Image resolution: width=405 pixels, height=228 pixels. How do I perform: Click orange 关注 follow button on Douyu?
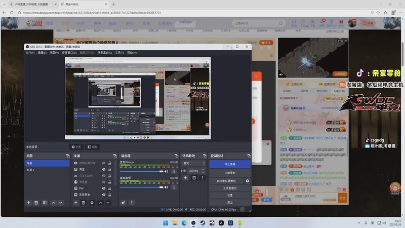coord(266,43)
